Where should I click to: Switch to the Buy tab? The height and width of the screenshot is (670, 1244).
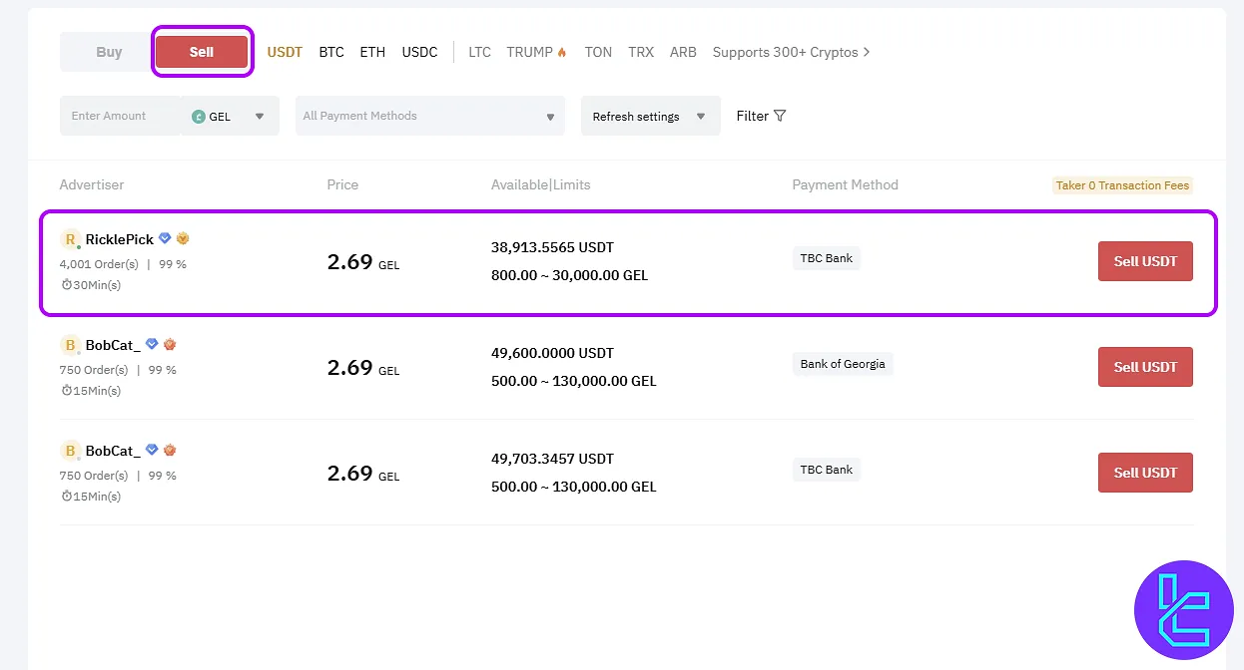[x=109, y=52]
